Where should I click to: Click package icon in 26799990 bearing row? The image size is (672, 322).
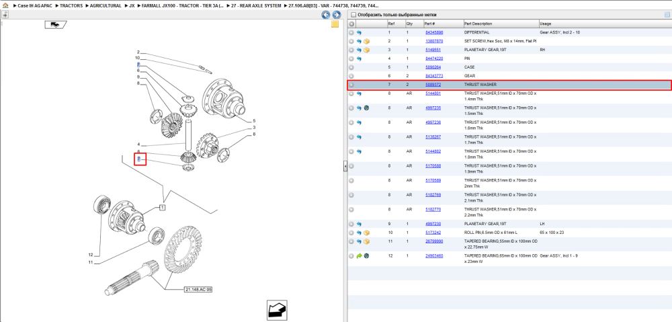click(367, 242)
